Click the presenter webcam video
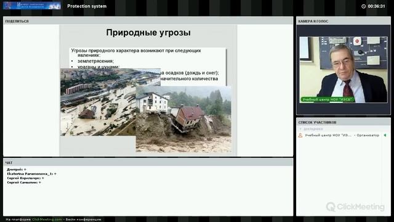This screenshot has height=222, width=394. coord(344,70)
